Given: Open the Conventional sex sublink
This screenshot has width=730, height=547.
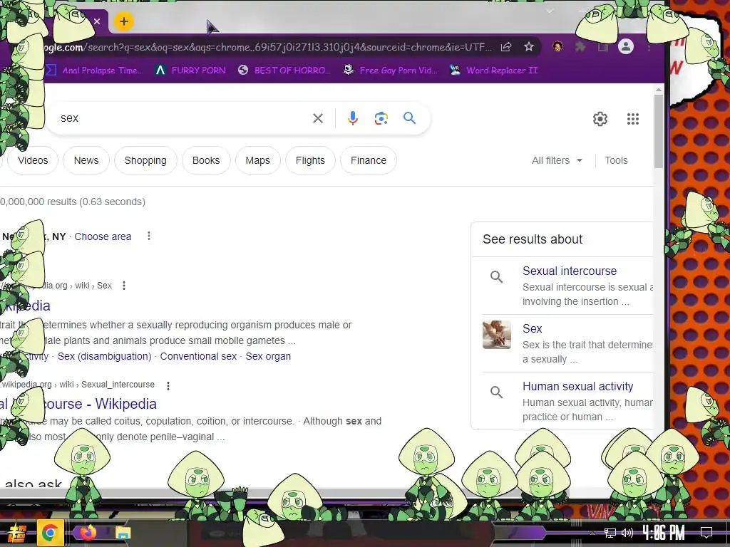Looking at the screenshot, I should click(198, 356).
